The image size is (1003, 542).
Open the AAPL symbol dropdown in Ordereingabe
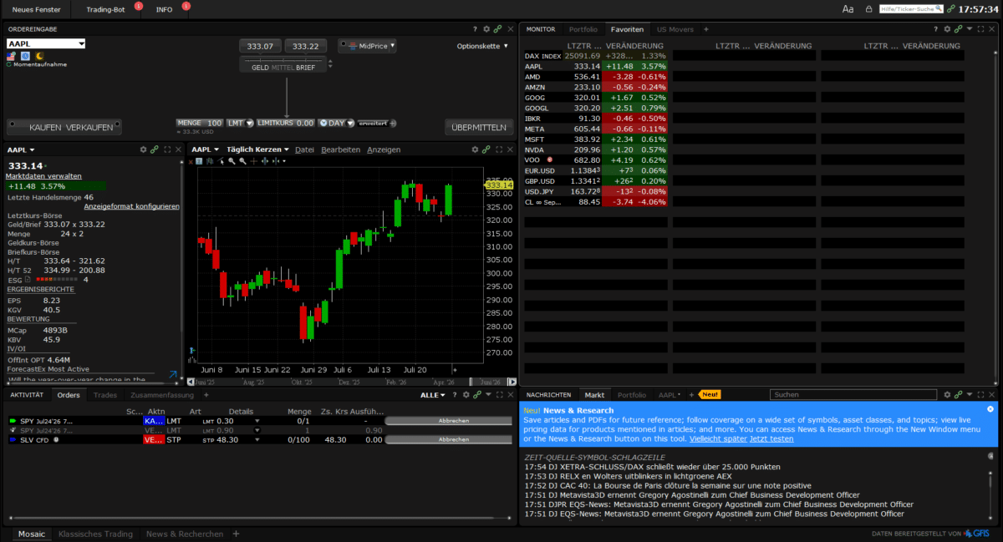point(81,43)
